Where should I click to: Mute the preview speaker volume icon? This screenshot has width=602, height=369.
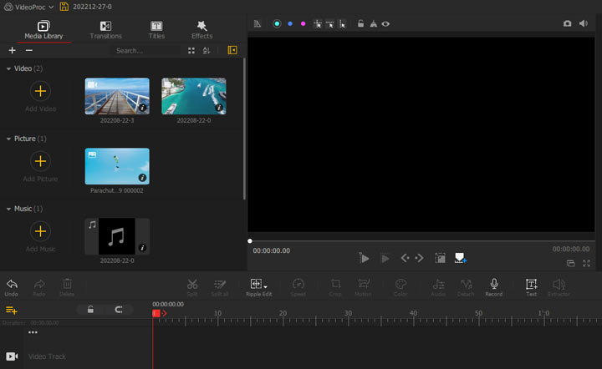coord(583,24)
